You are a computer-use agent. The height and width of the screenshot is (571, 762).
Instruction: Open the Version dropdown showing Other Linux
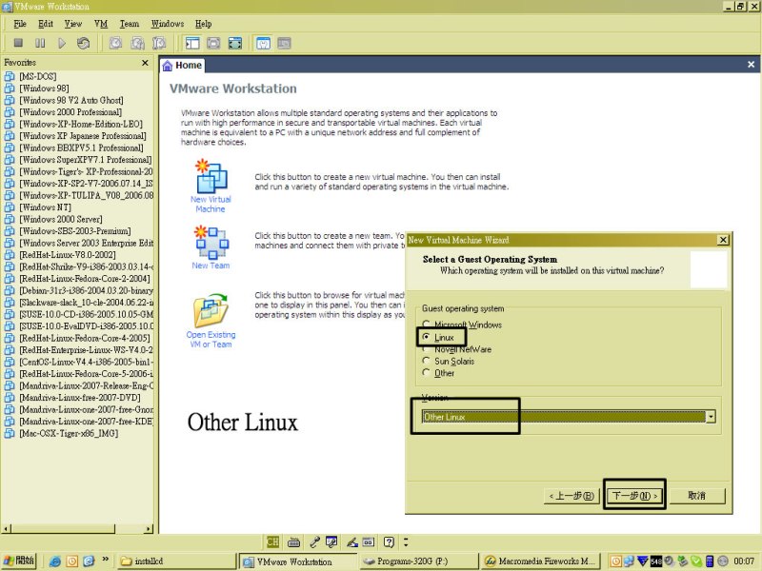click(x=569, y=417)
